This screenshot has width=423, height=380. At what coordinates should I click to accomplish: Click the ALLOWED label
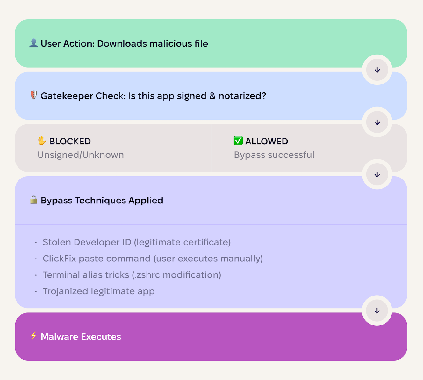click(267, 141)
